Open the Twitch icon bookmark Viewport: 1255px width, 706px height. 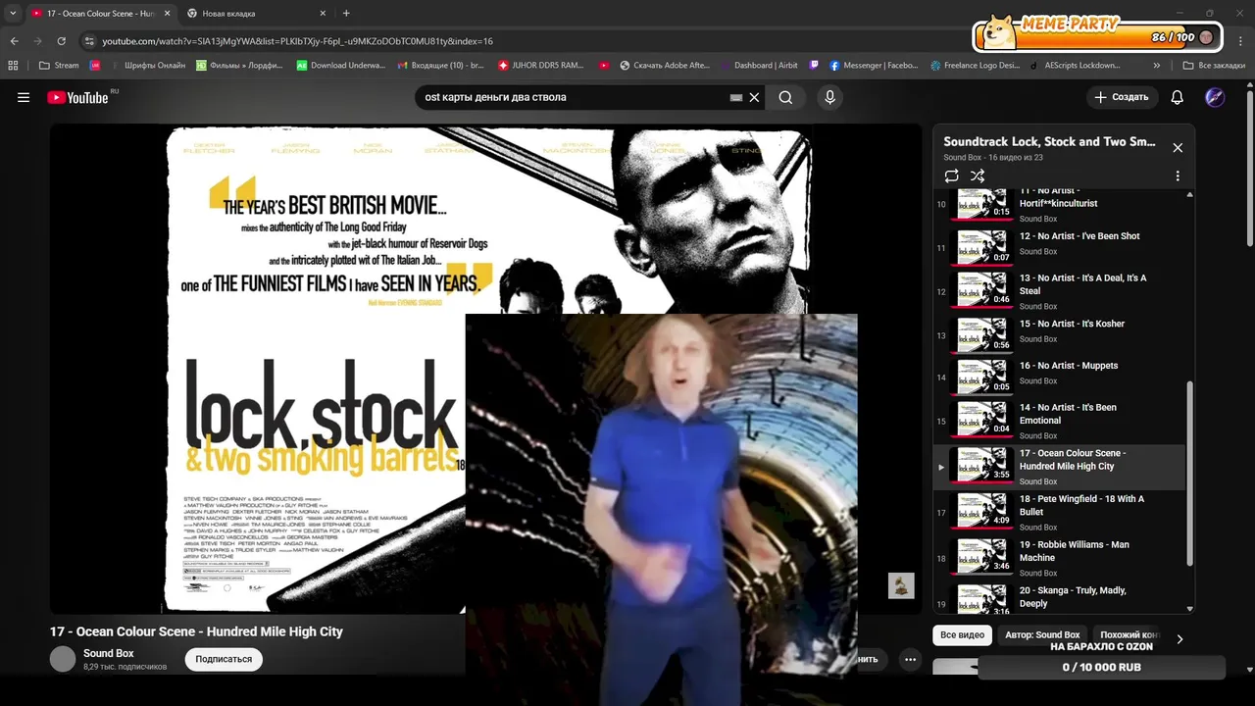(x=814, y=66)
